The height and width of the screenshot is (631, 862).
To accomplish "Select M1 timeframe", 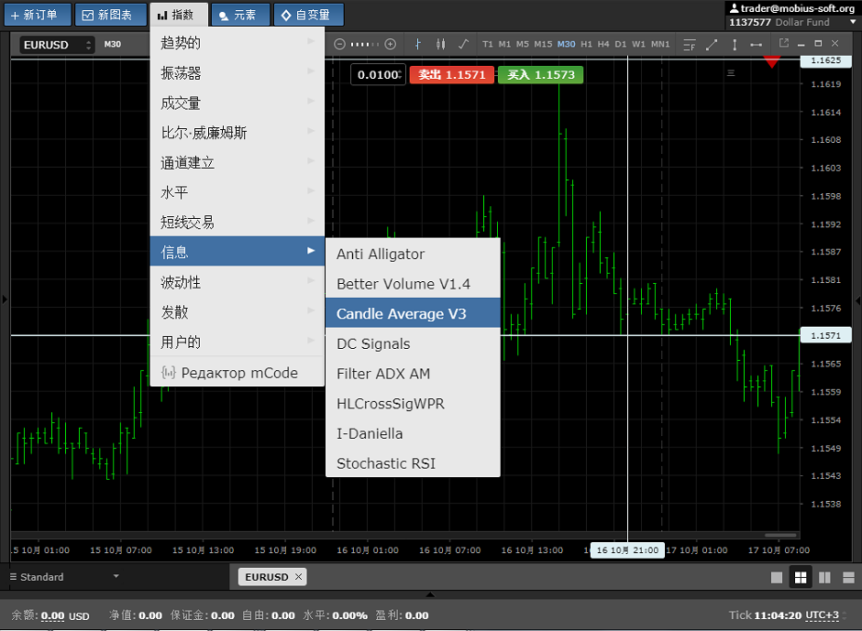I will click(504, 45).
